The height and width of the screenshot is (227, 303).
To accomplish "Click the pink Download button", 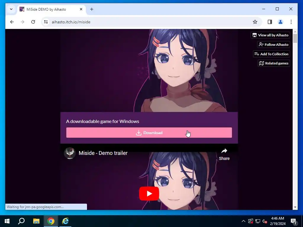I will 149,133.
